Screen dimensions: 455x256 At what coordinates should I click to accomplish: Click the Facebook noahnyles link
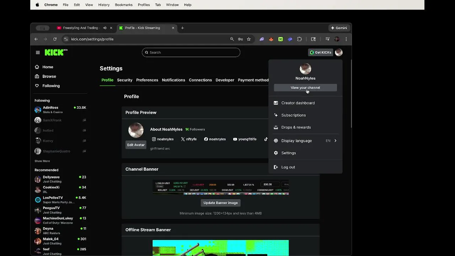pos(215,139)
